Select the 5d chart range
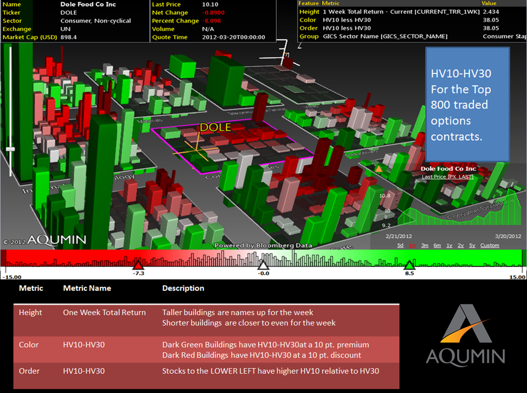 (x=400, y=245)
